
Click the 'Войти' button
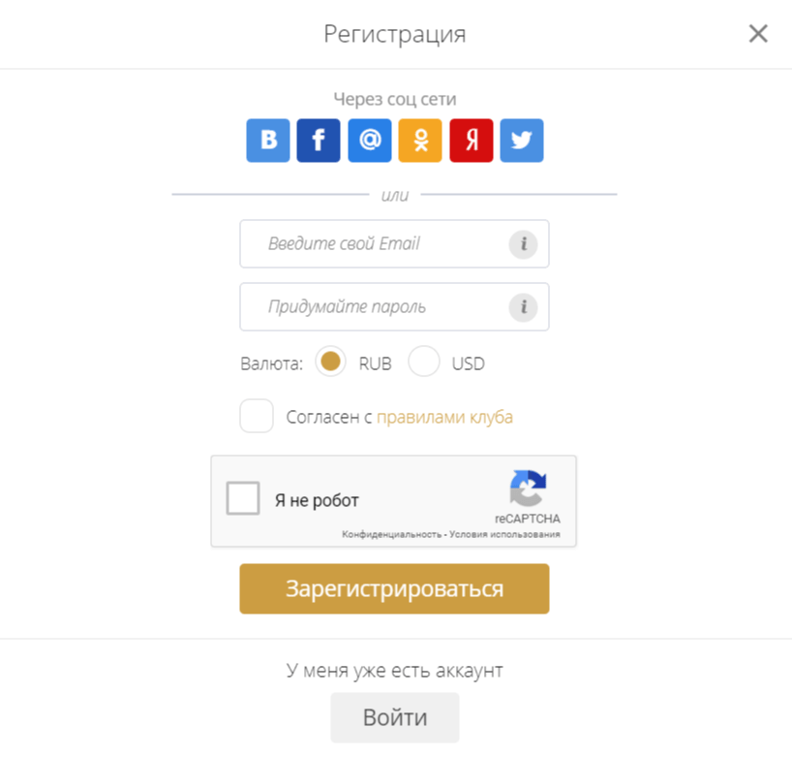pyautogui.click(x=395, y=717)
